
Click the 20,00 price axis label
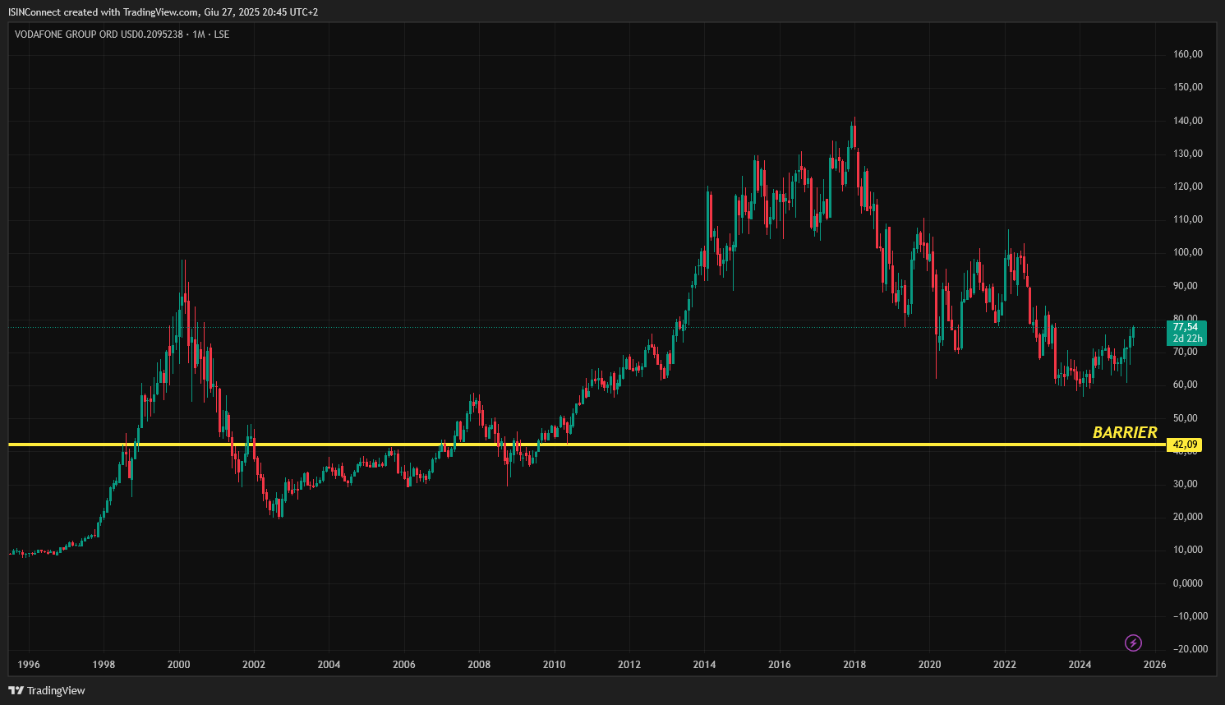1188,517
